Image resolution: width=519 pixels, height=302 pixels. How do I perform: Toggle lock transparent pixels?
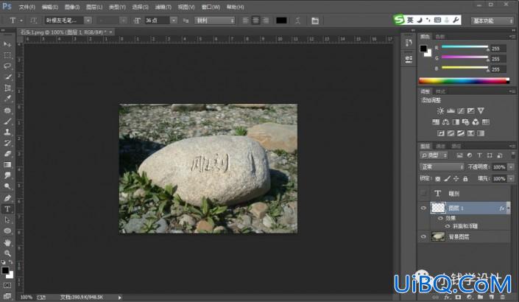tap(437, 179)
